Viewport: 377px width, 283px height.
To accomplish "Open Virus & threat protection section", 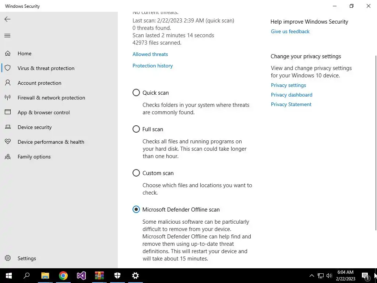I will click(x=46, y=68).
